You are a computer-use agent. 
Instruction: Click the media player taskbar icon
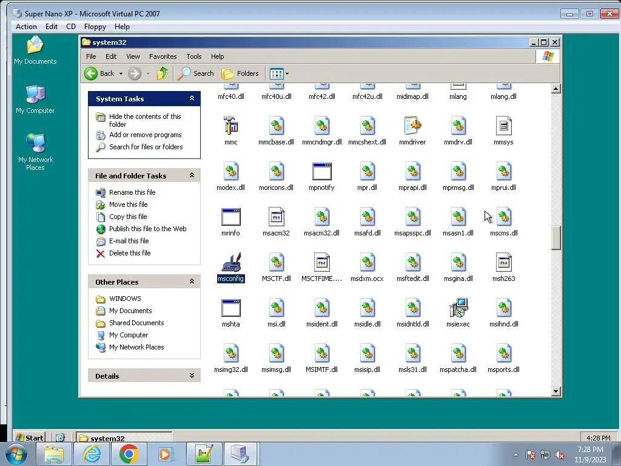coord(165,454)
